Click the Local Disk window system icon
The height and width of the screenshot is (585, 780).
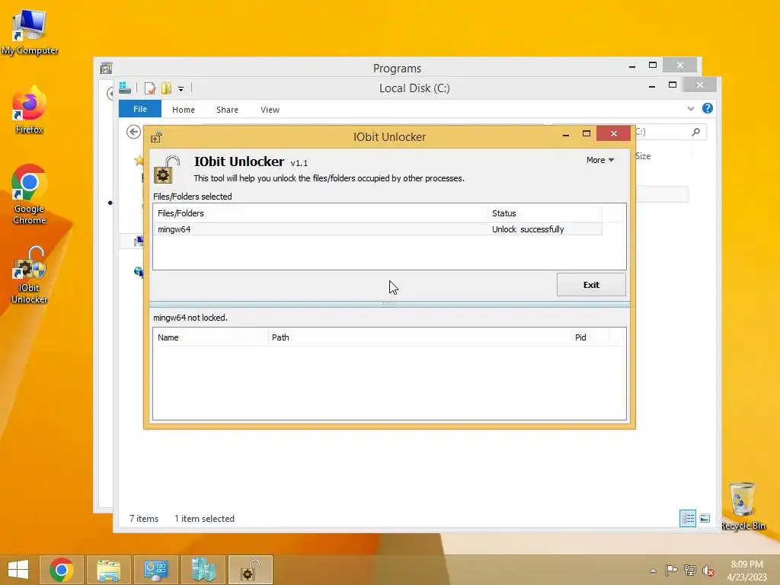tap(125, 88)
